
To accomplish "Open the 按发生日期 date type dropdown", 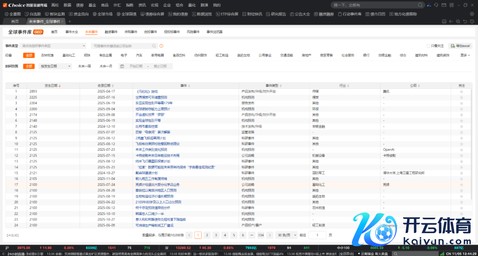I will click(x=55, y=66).
